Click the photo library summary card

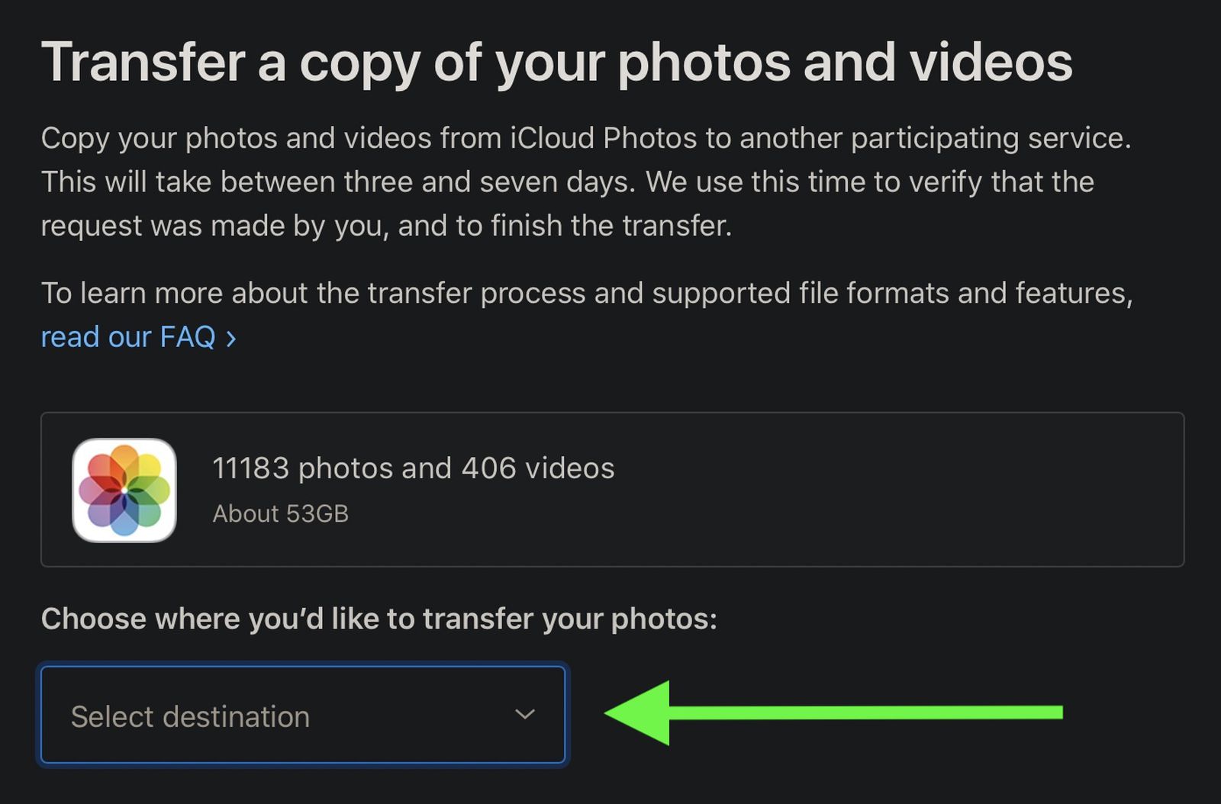[610, 488]
